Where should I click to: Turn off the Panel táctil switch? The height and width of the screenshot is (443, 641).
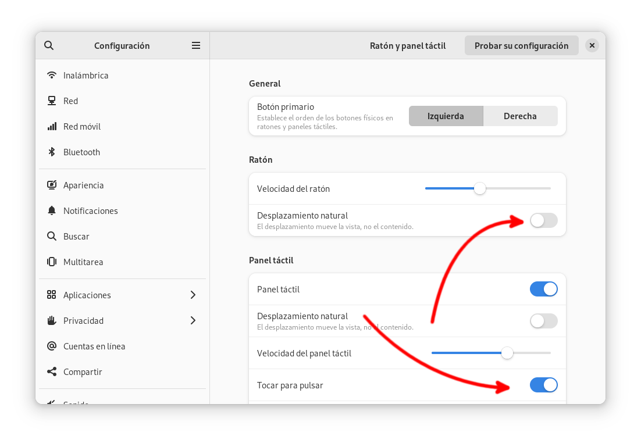pyautogui.click(x=543, y=289)
